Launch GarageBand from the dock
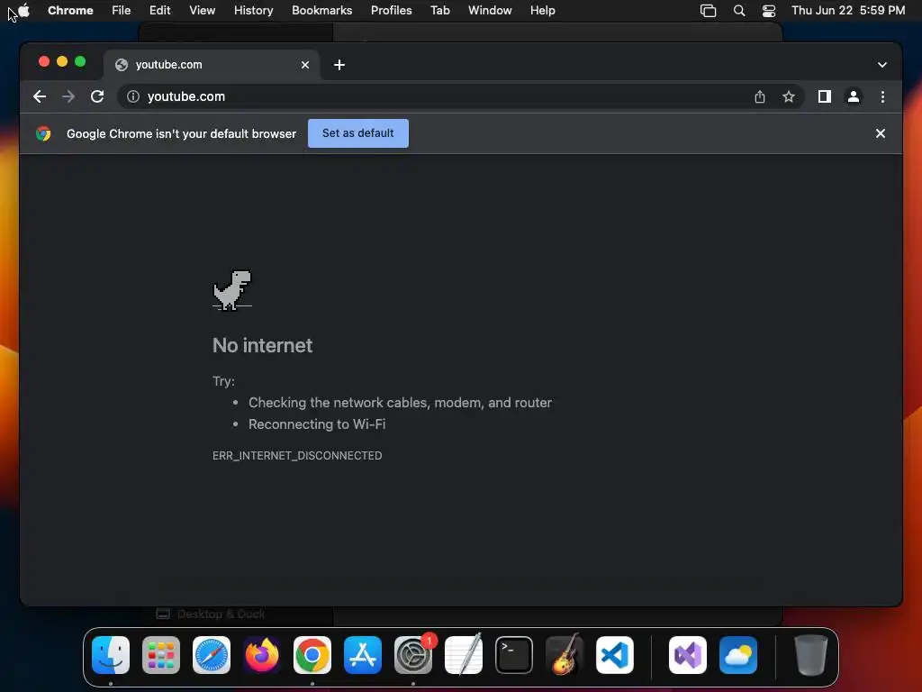Image resolution: width=922 pixels, height=692 pixels. coord(565,655)
